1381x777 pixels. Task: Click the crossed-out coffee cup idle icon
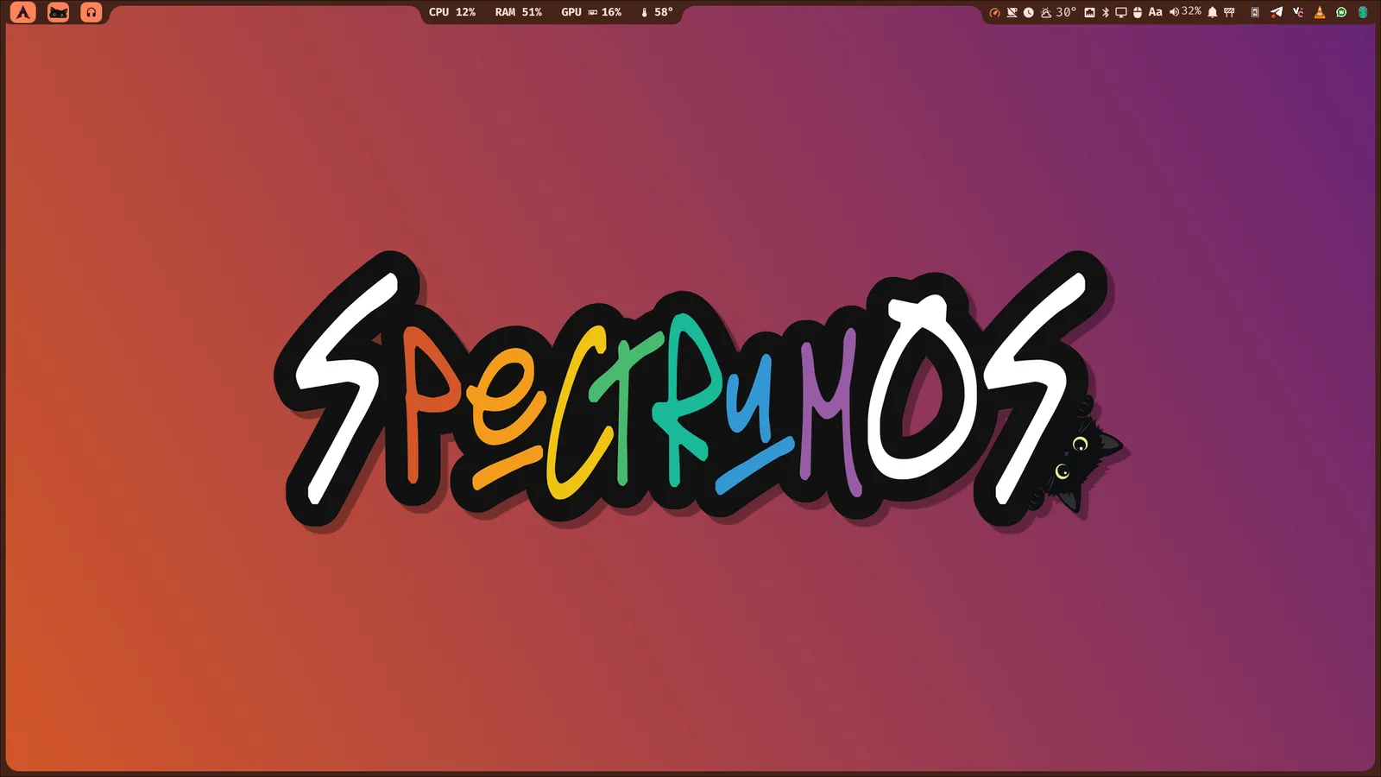coord(1012,12)
